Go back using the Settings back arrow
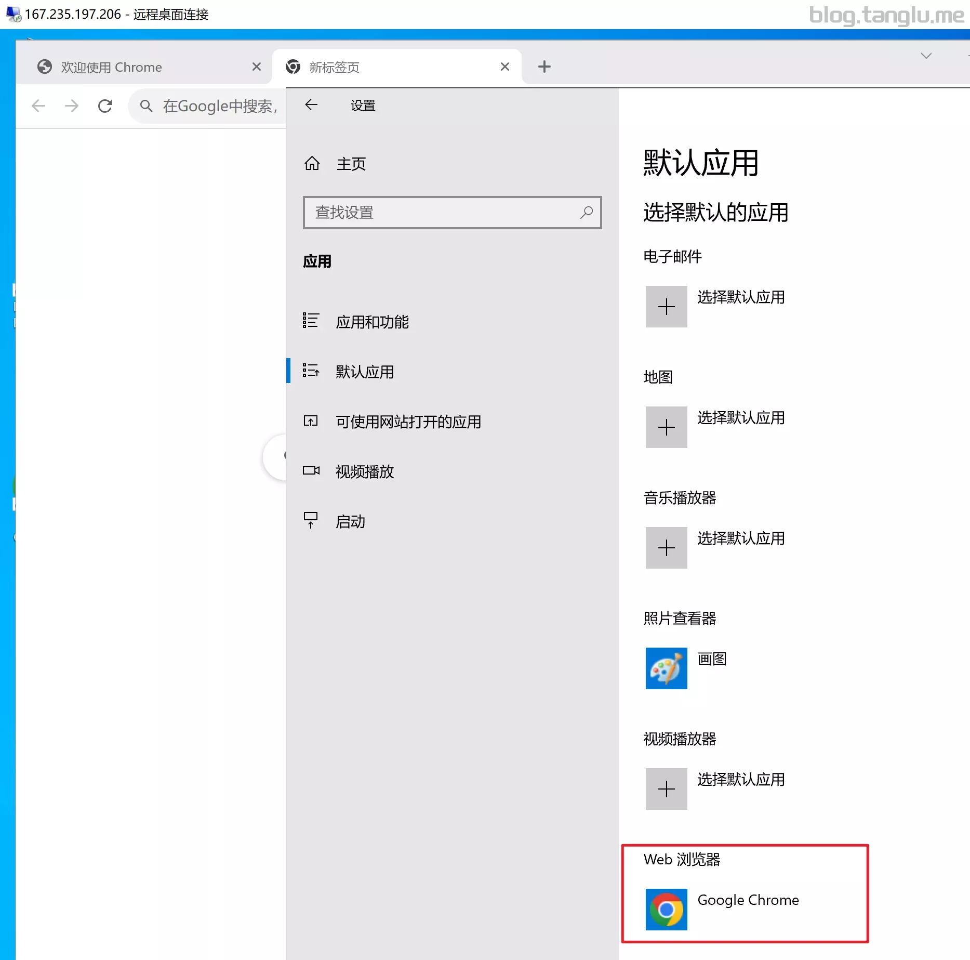 pyautogui.click(x=311, y=105)
